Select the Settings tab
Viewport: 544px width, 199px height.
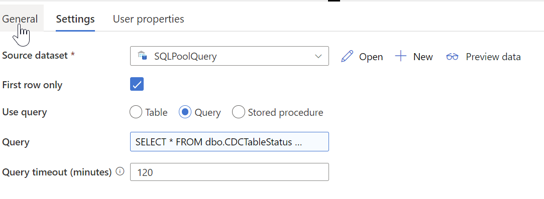(x=75, y=19)
